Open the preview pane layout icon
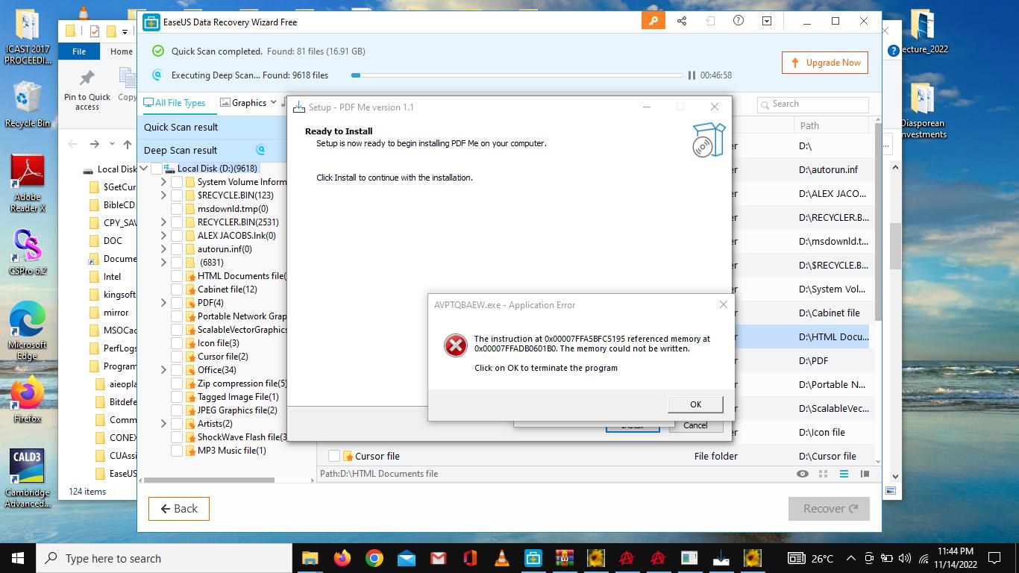This screenshot has height=573, width=1019. 865,474
